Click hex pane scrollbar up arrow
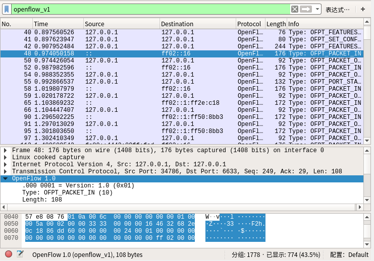374x261 pixels. 367,217
